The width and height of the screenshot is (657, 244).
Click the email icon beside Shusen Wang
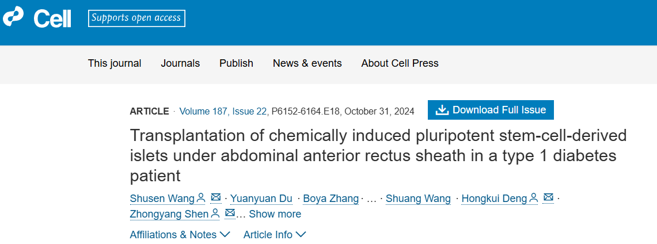coord(216,198)
